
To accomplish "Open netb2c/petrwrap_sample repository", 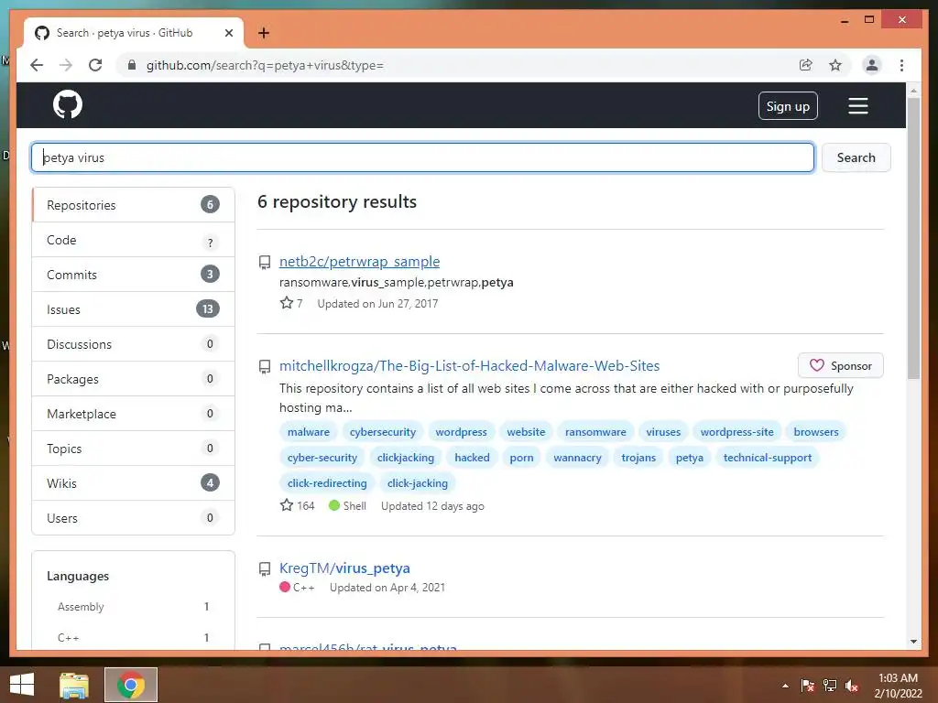I will 359,261.
